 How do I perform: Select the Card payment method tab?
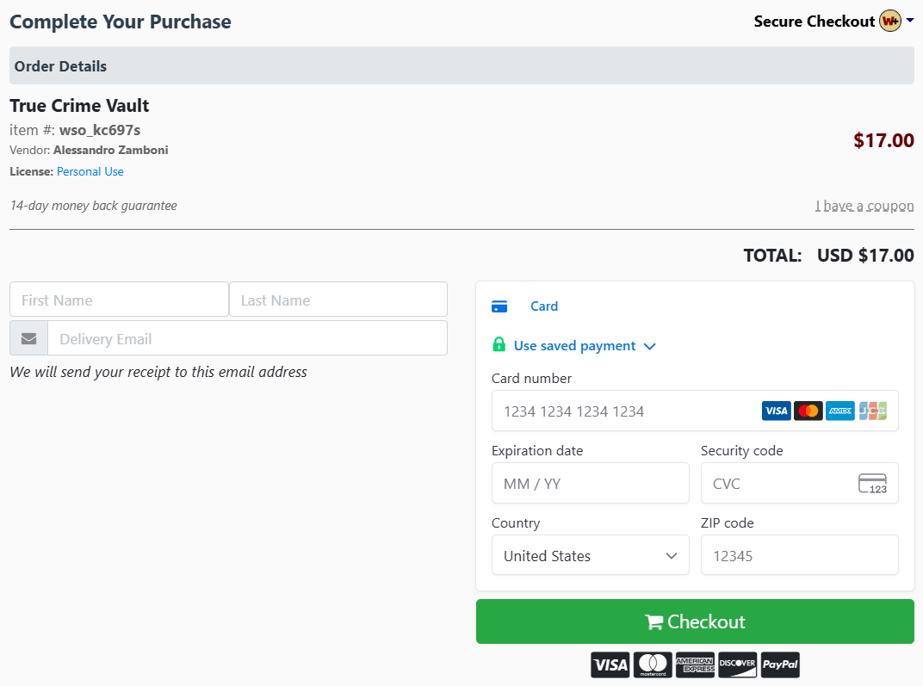pyautogui.click(x=544, y=306)
